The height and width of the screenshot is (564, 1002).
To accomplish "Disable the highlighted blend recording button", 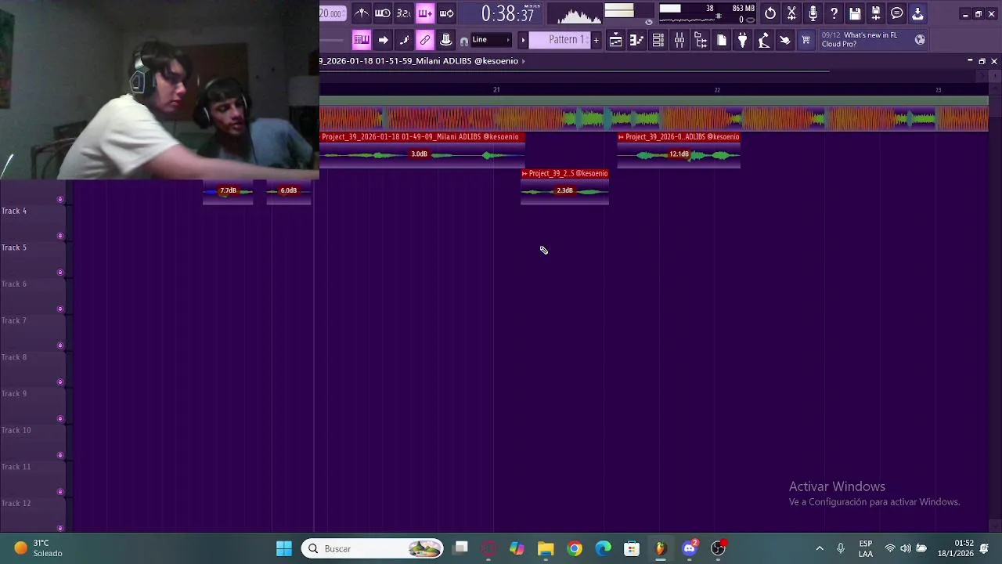I will (x=425, y=13).
